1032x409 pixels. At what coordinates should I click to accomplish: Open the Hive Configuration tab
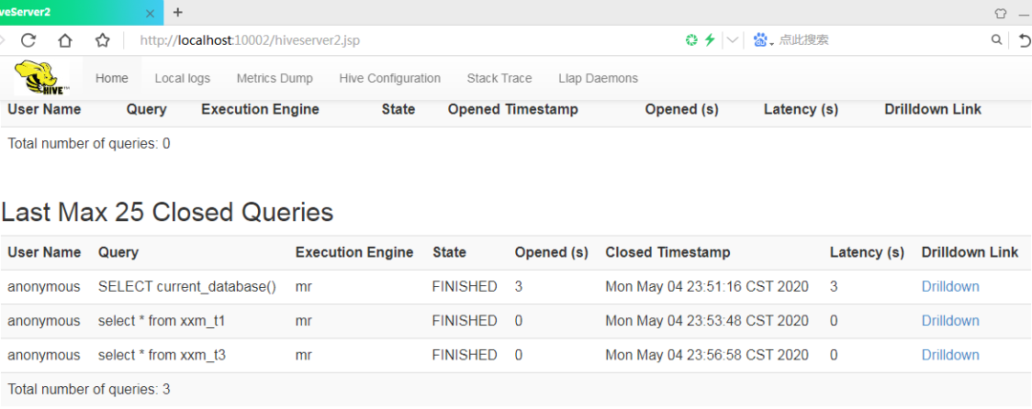[x=390, y=78]
